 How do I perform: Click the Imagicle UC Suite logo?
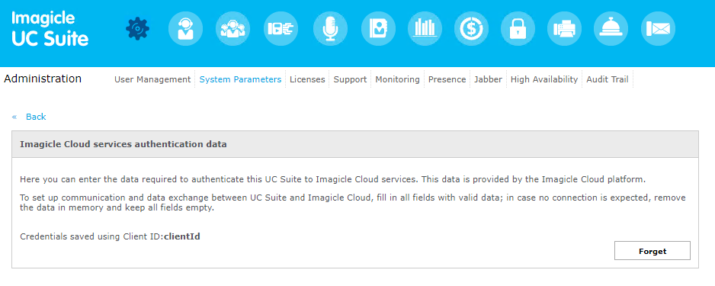click(x=50, y=29)
